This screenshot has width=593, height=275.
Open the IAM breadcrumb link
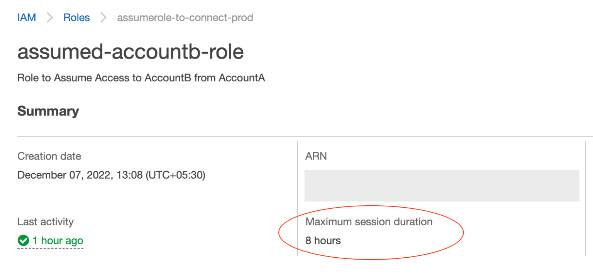tap(26, 17)
